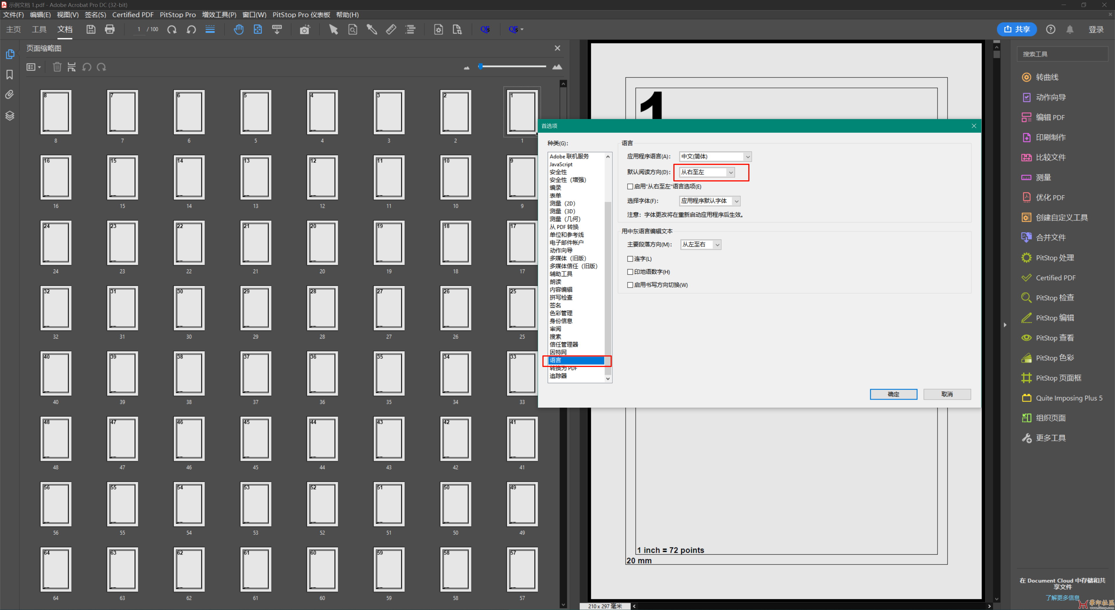Select 色彩管理 category in list
Image resolution: width=1115 pixels, height=610 pixels.
click(560, 313)
